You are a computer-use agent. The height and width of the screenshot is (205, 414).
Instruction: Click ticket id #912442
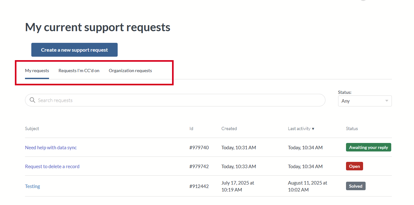coord(199,186)
